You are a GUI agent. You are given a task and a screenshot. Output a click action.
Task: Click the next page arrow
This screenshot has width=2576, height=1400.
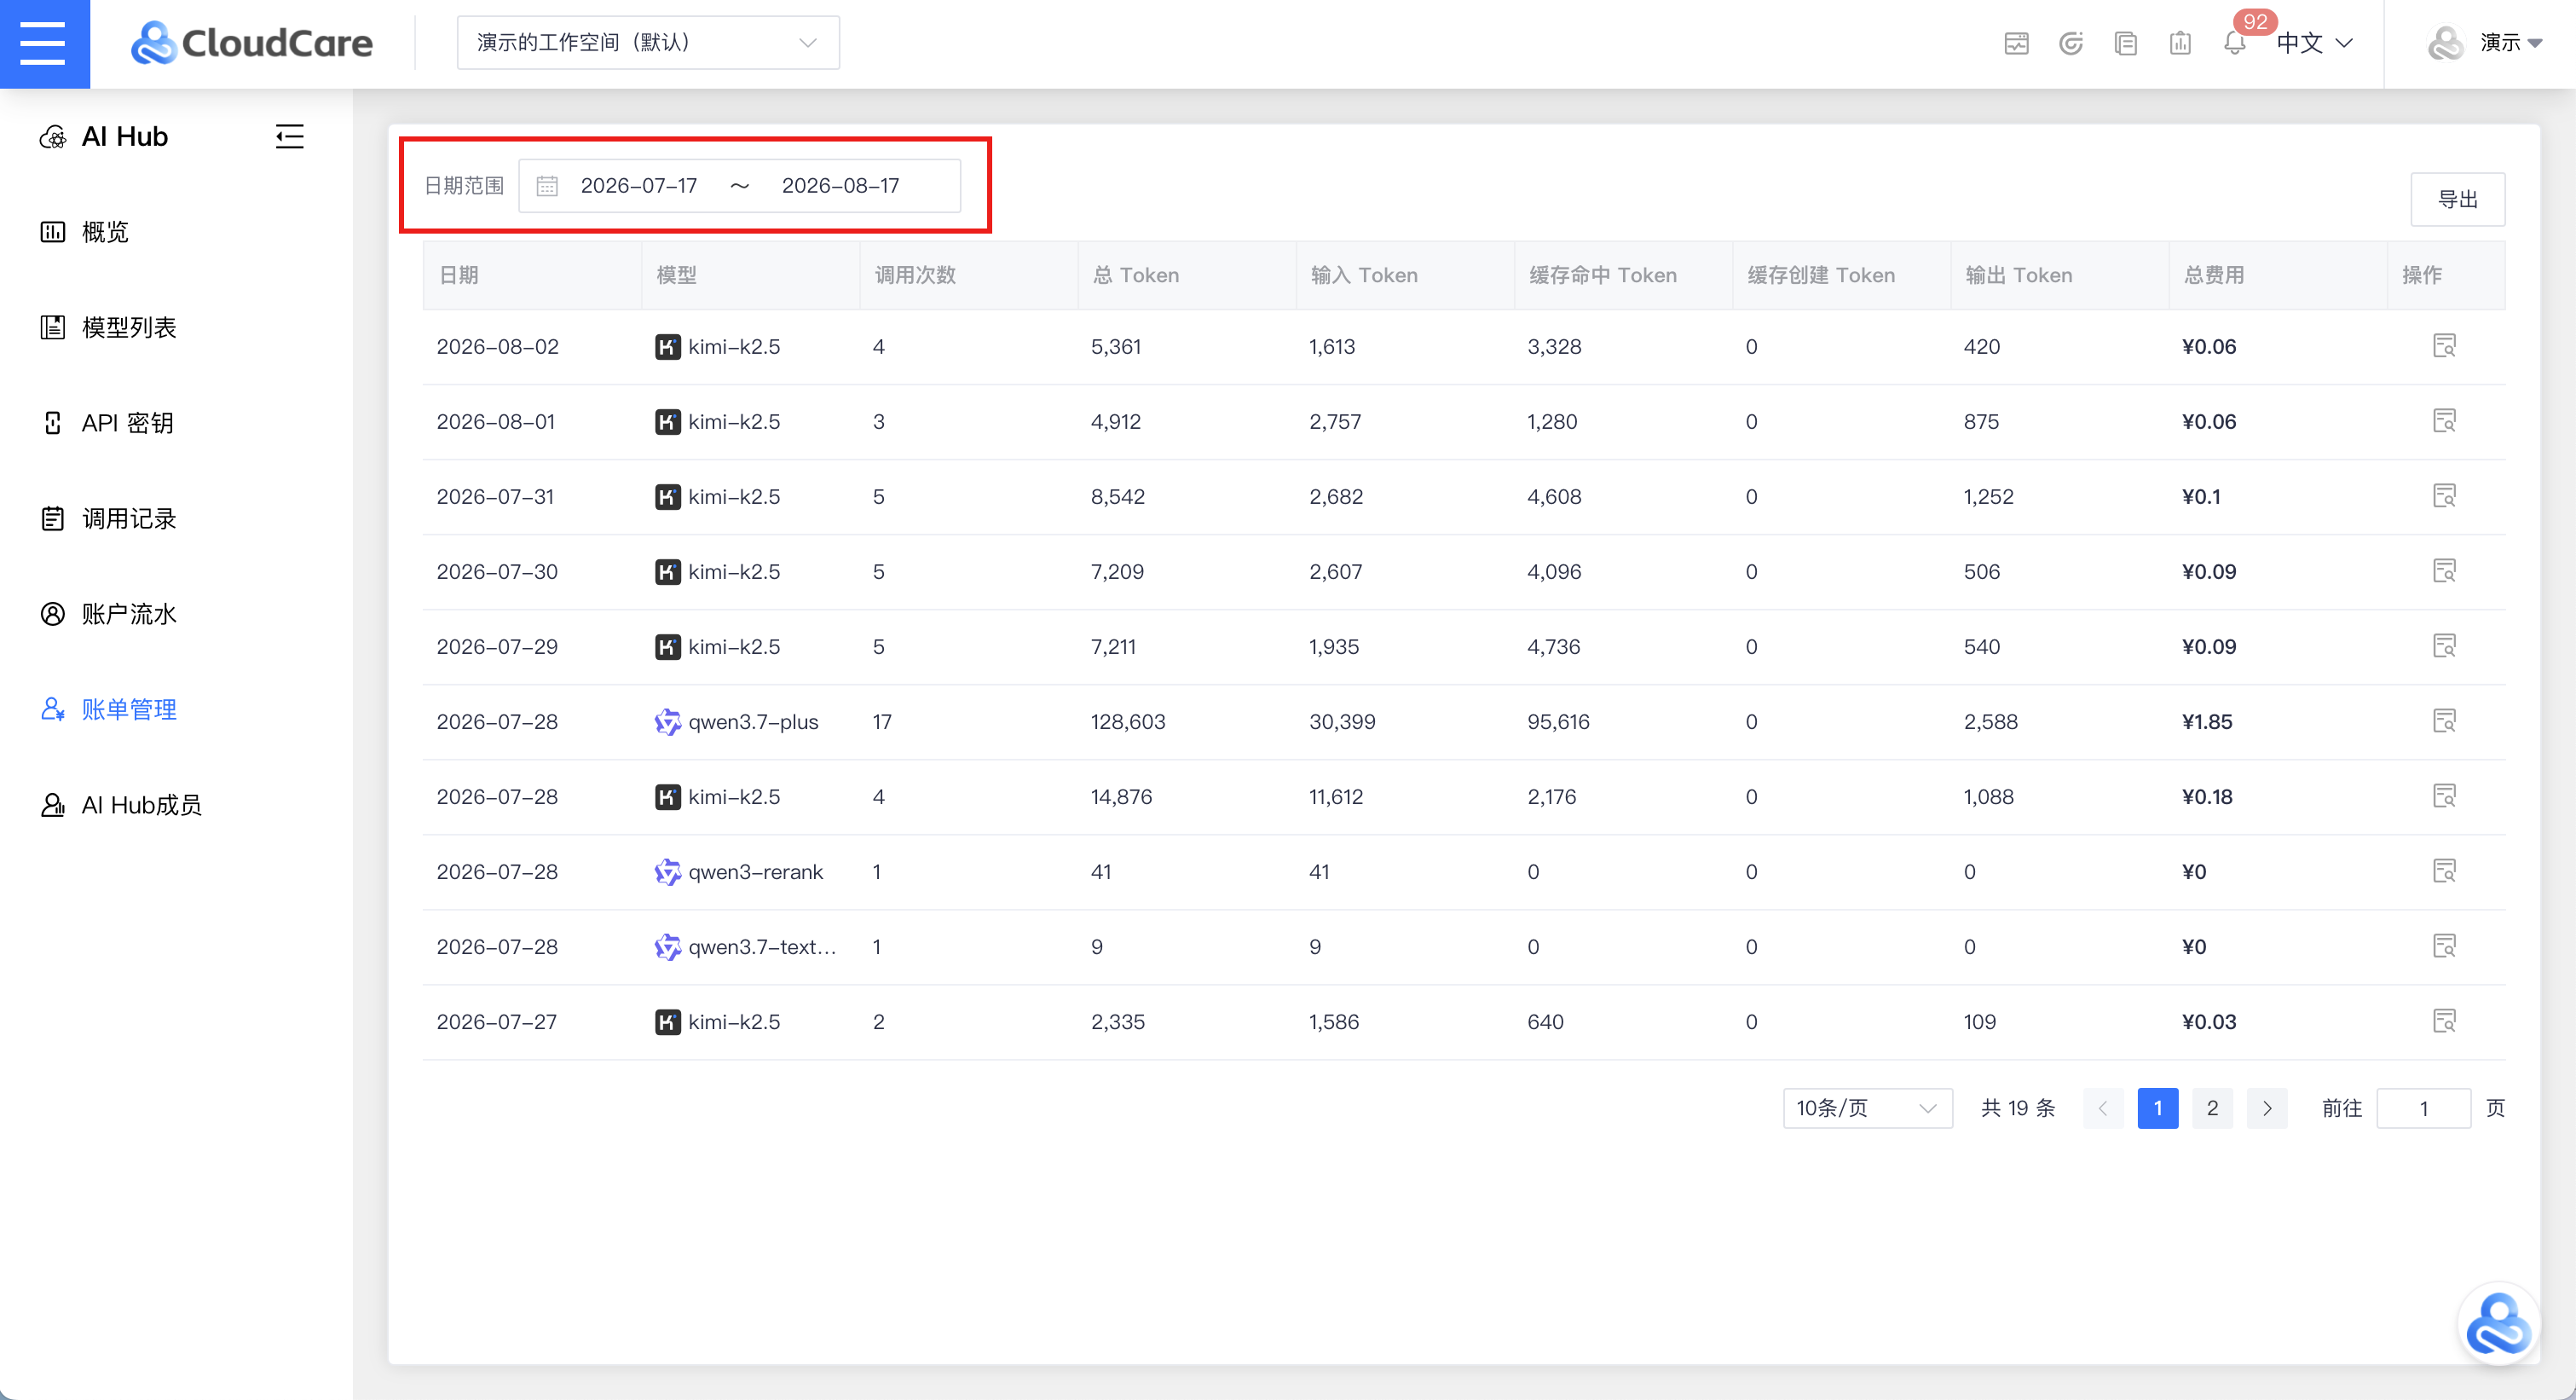2267,1108
